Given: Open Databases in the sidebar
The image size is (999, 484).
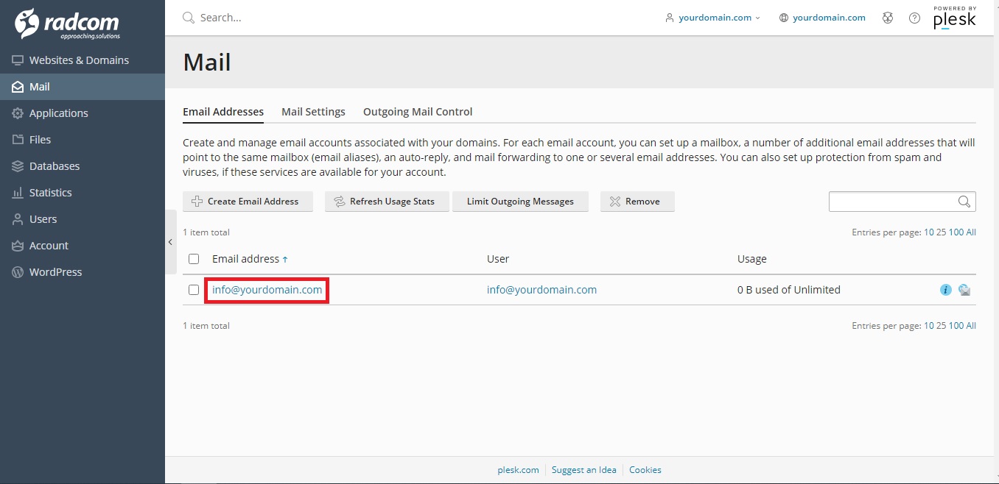Looking at the screenshot, I should (55, 166).
